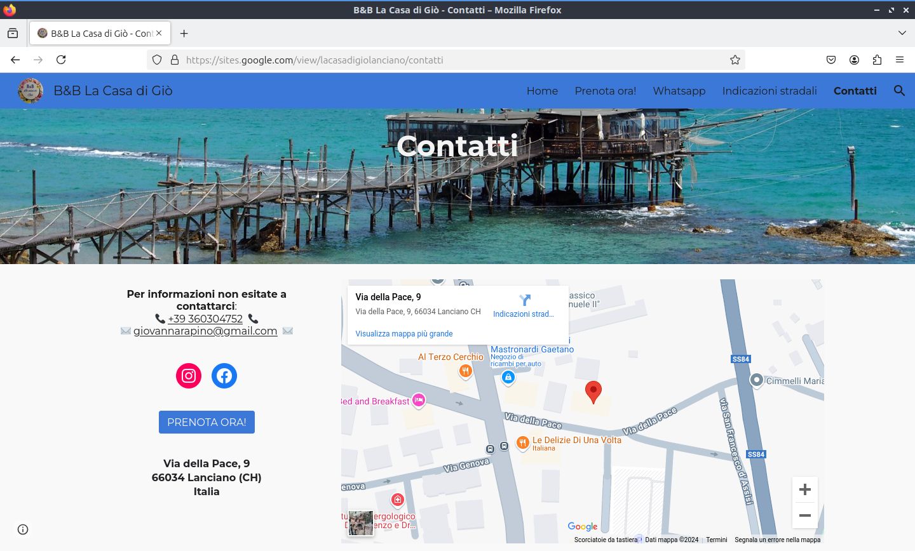Screen dimensions: 915x551
Task: Open Indicazioni stradali in the navigation
Action: [x=769, y=91]
